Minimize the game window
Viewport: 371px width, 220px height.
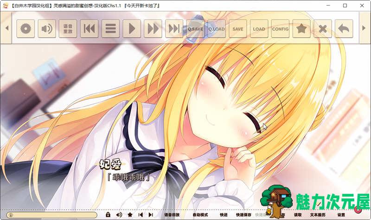click(328, 6)
